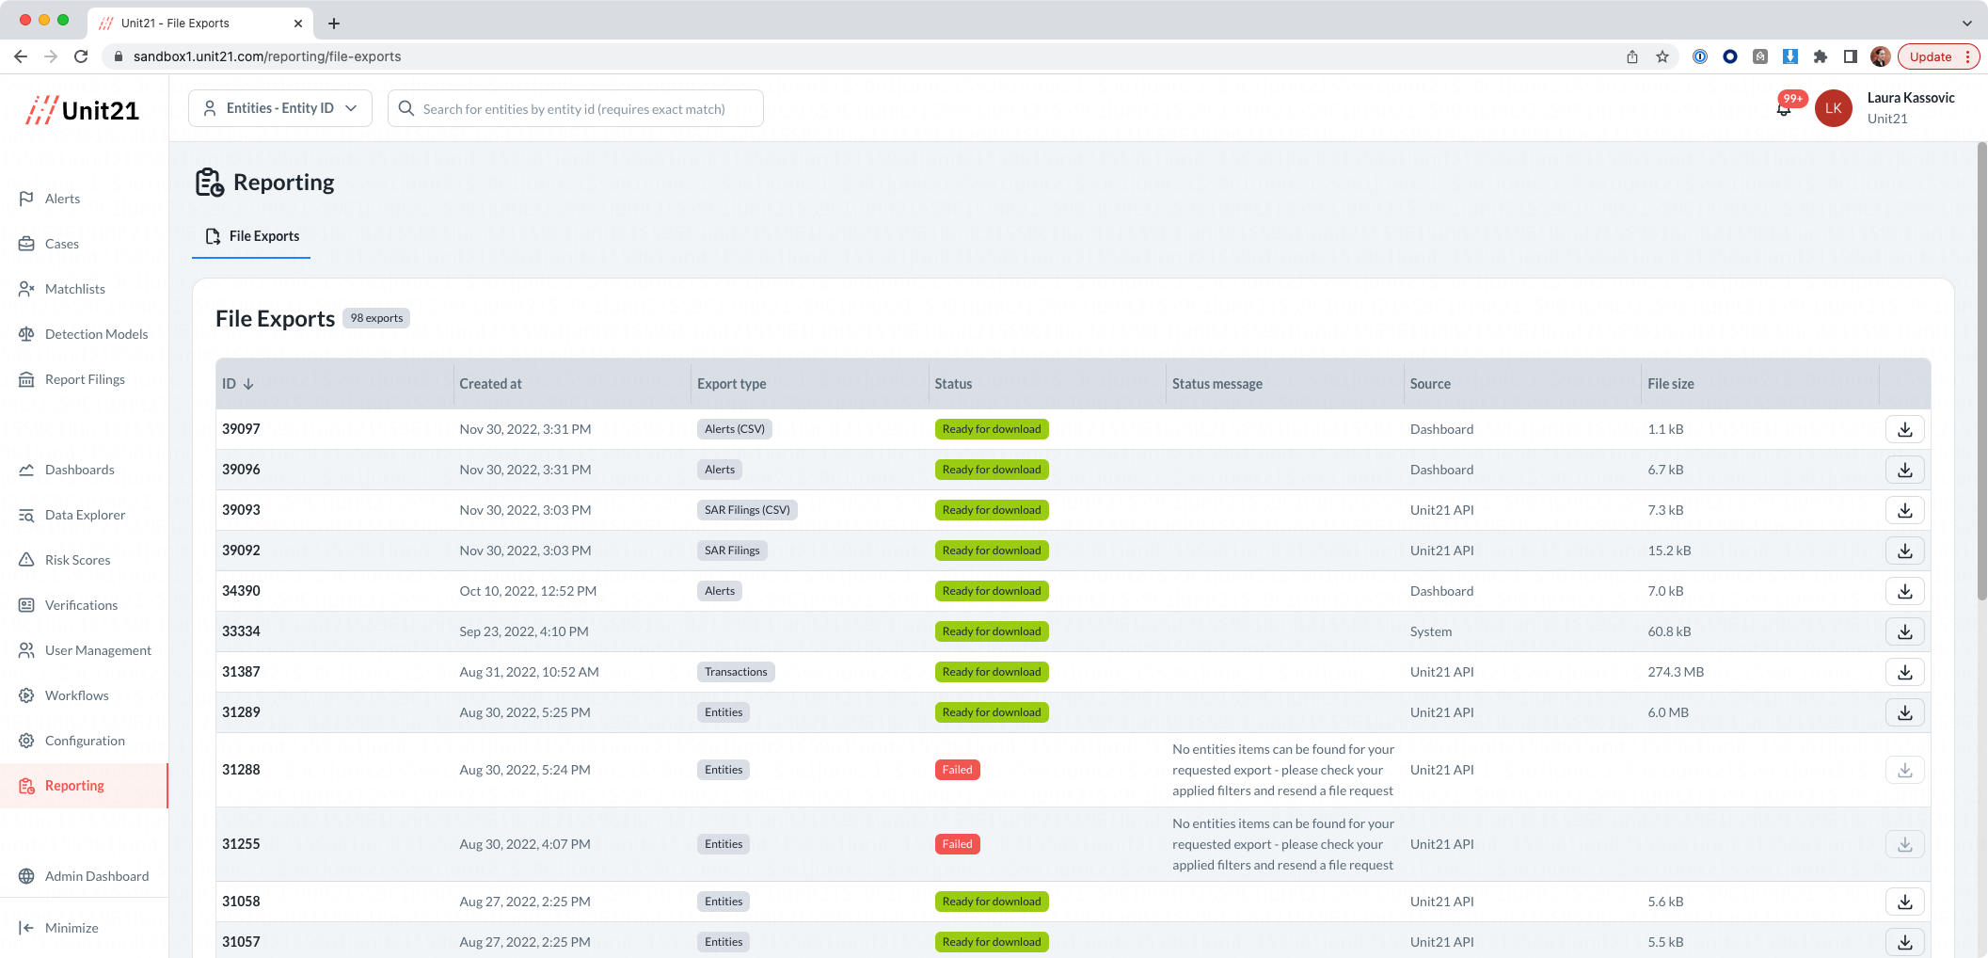1988x958 pixels.
Task: Click the 1Password extension icon
Action: click(x=1700, y=56)
